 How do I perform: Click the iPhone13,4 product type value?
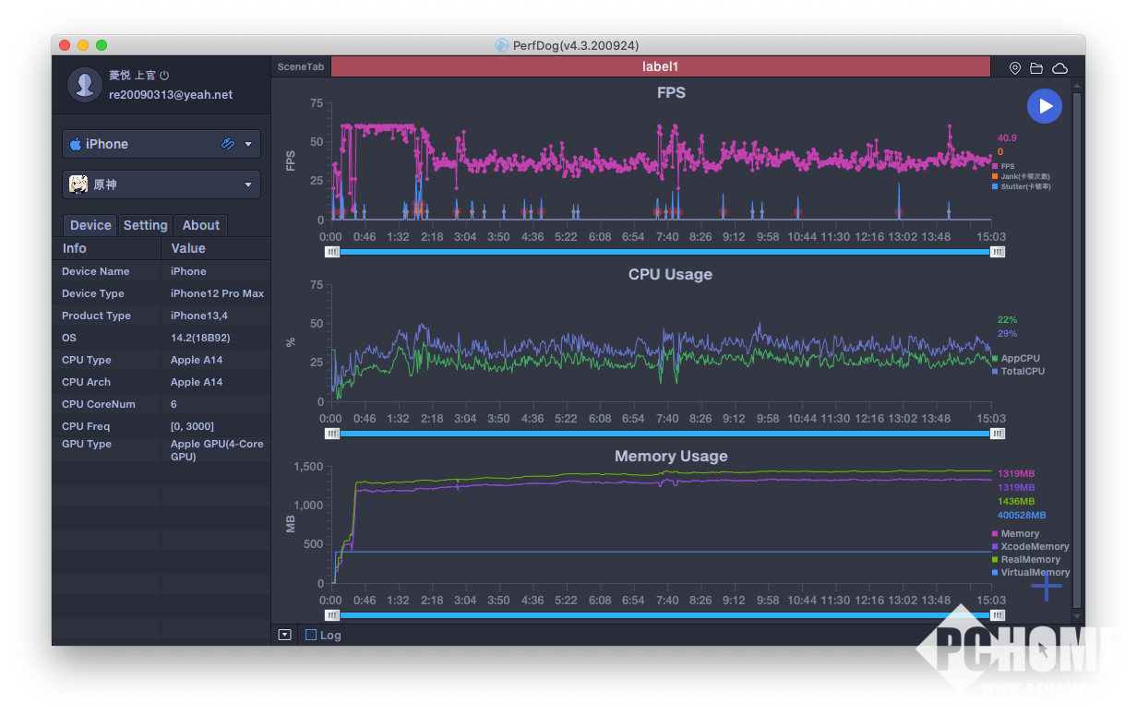pyautogui.click(x=197, y=315)
